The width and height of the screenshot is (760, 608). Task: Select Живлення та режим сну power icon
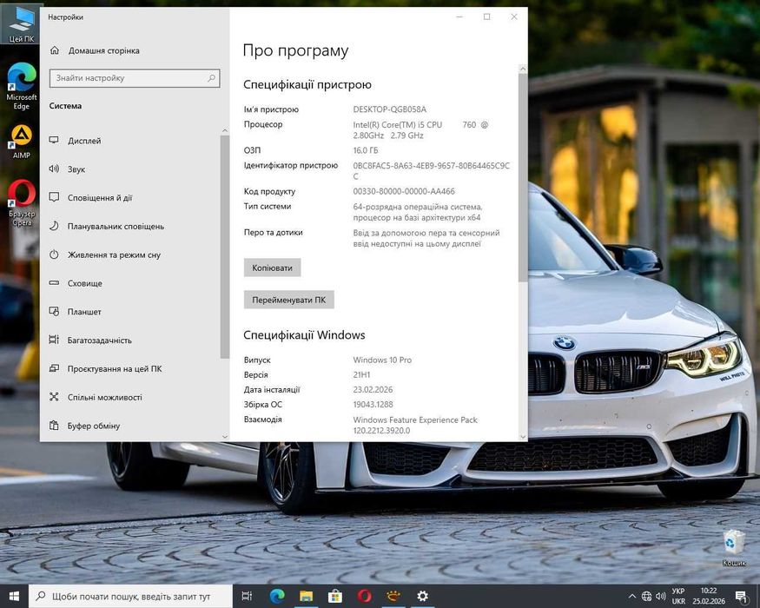[x=54, y=254]
